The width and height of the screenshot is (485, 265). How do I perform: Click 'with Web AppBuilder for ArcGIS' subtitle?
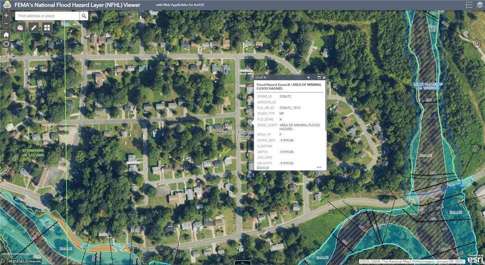coord(180,5)
